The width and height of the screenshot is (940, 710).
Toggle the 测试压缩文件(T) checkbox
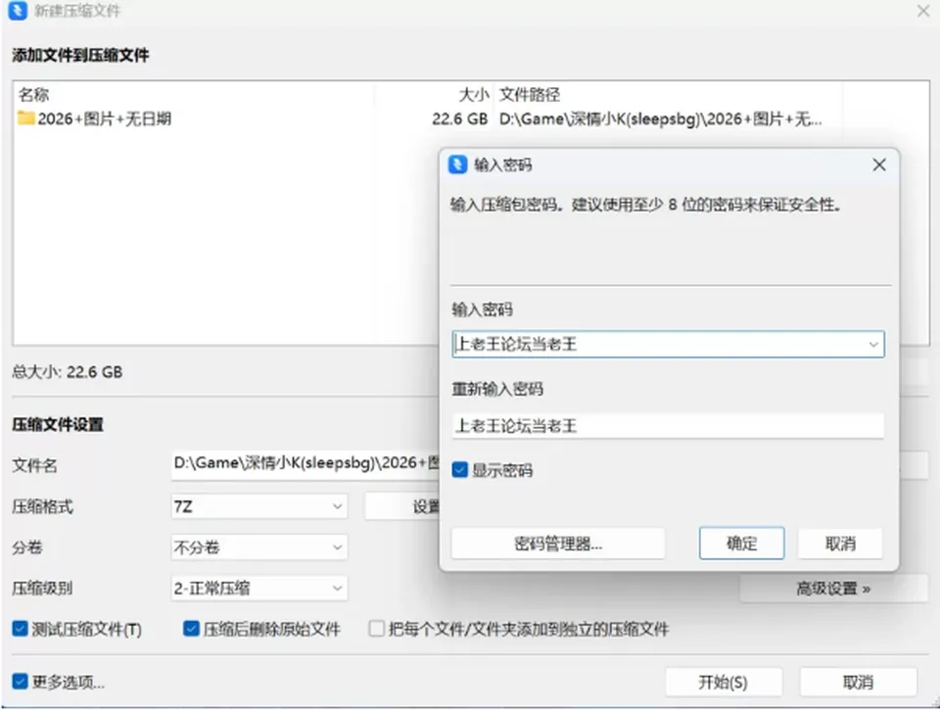(20, 629)
